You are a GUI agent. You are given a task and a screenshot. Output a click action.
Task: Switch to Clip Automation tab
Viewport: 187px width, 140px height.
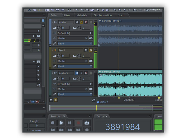(103, 15)
